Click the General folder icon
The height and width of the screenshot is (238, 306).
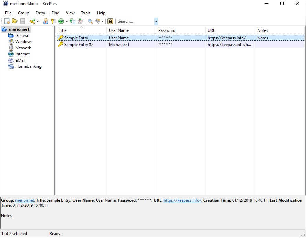pos(11,35)
